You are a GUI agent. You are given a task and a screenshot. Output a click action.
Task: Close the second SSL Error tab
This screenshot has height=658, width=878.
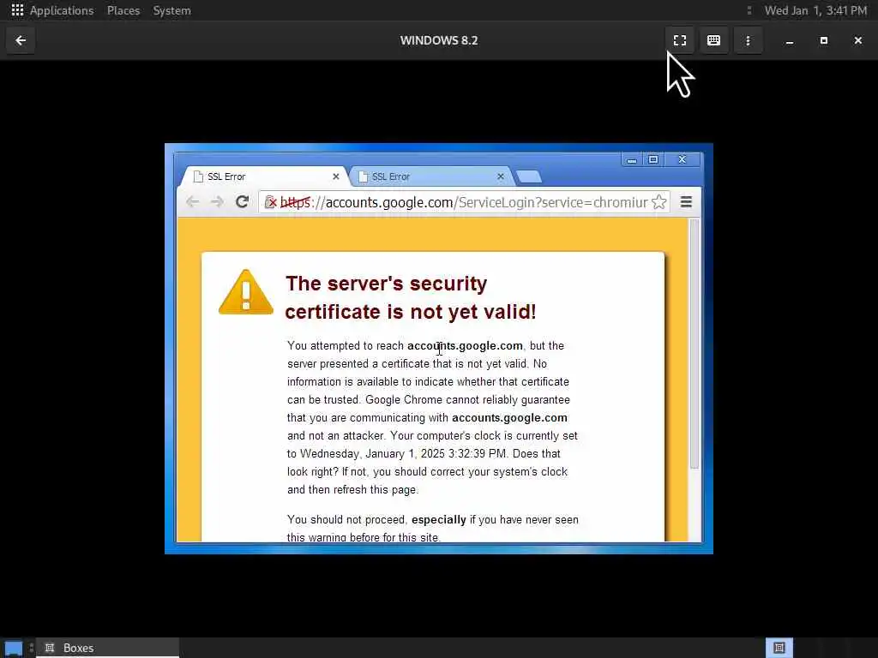coord(501,176)
